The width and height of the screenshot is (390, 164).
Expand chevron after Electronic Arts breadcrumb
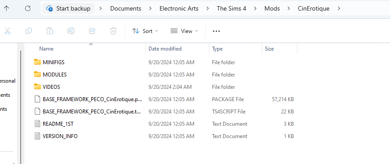(208, 9)
